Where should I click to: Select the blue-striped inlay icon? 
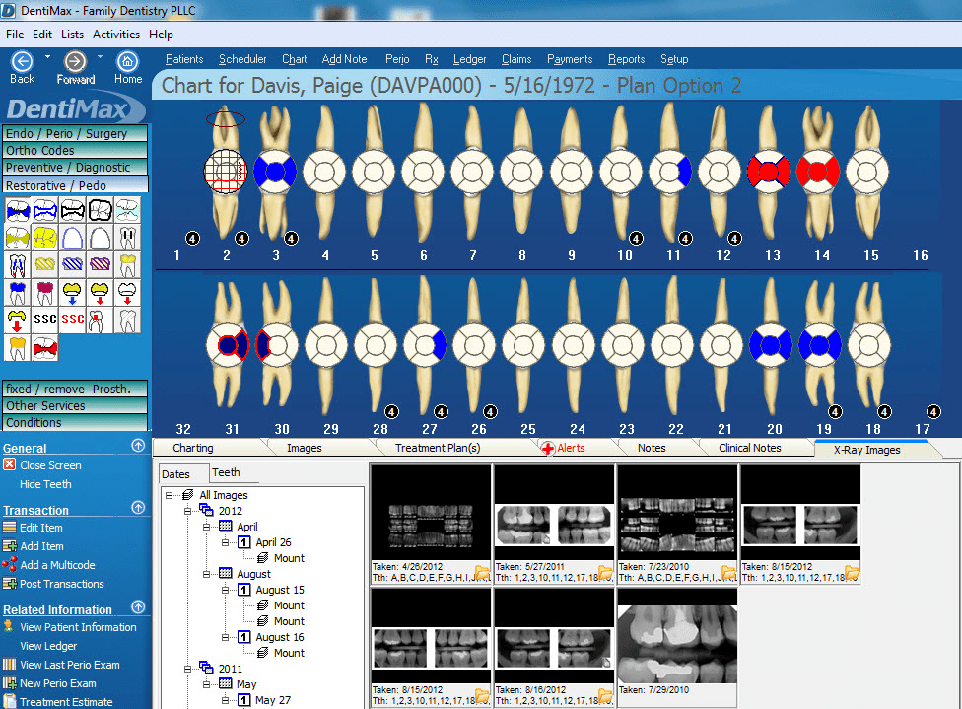[72, 265]
